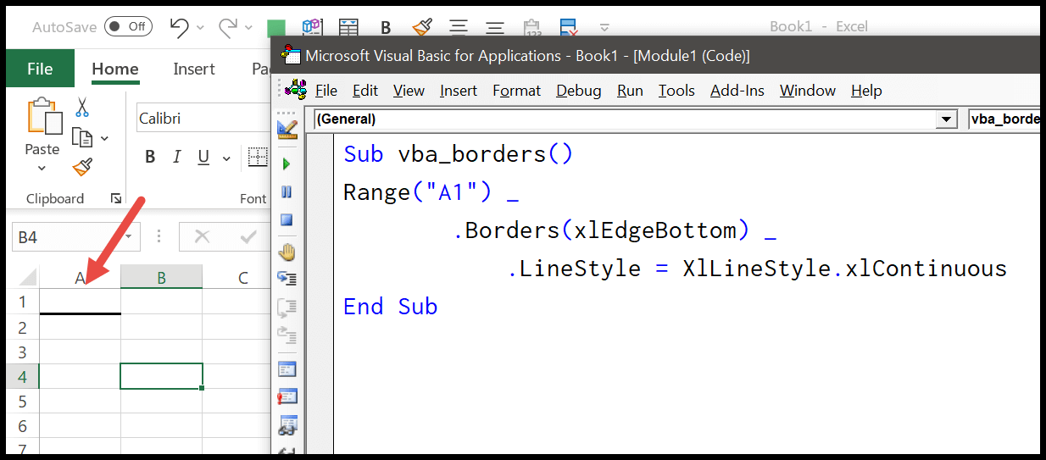Click the table layout icon in Quick Access Toolbar
Screen dimensions: 1046x460
pyautogui.click(x=349, y=27)
